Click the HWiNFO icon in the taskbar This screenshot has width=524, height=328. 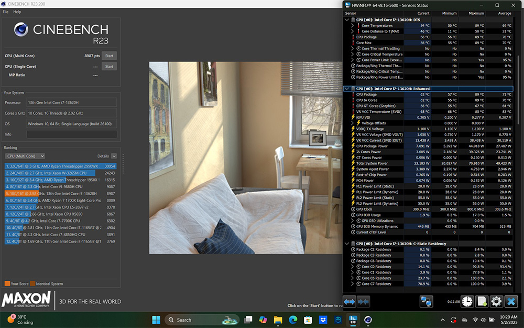353,320
